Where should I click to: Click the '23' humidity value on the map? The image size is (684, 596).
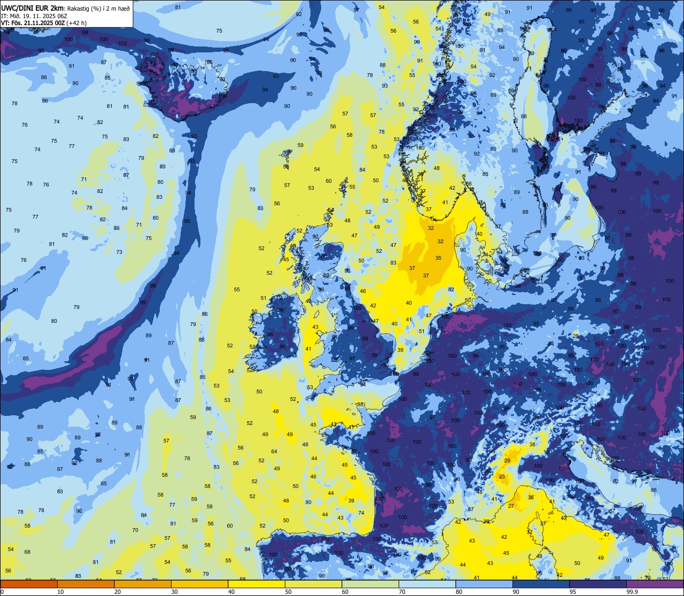click(502, 476)
